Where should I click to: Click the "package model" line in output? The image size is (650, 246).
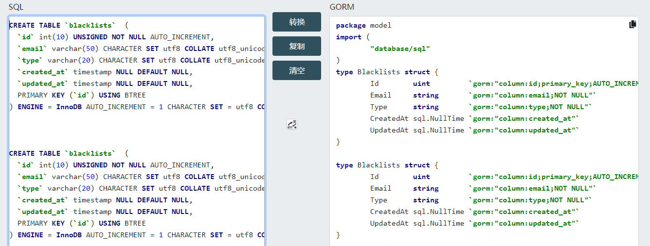[363, 25]
